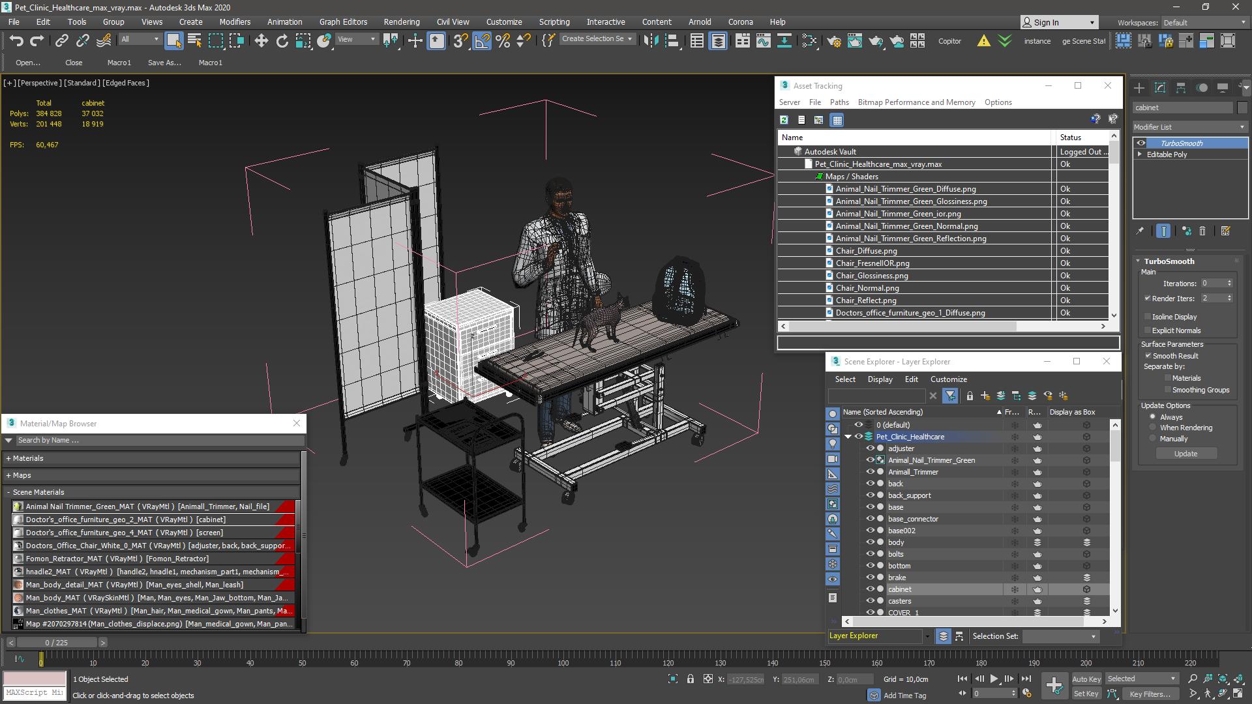Image resolution: width=1252 pixels, height=704 pixels.
Task: Open the Workspaces Default dropdown
Action: pos(1204,22)
